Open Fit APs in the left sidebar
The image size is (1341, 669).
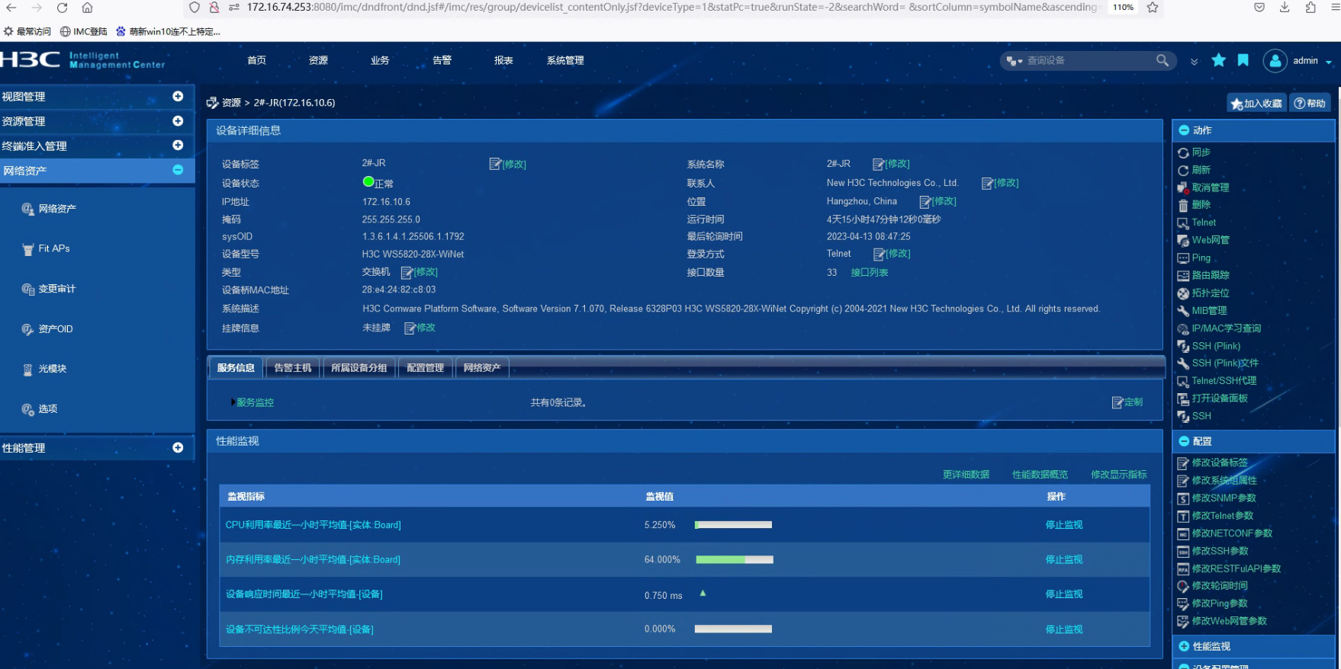[x=54, y=248]
